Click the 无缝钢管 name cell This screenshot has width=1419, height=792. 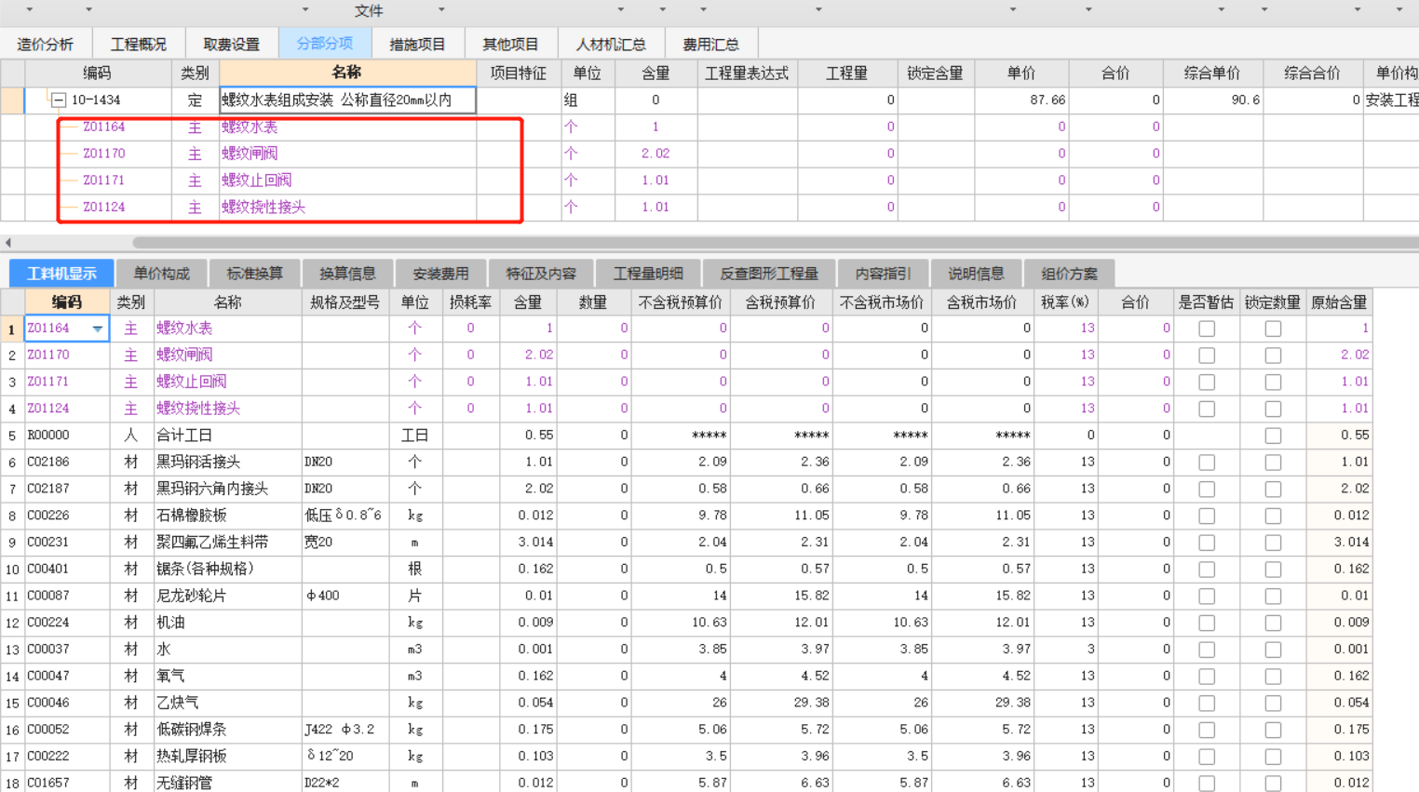point(227,783)
